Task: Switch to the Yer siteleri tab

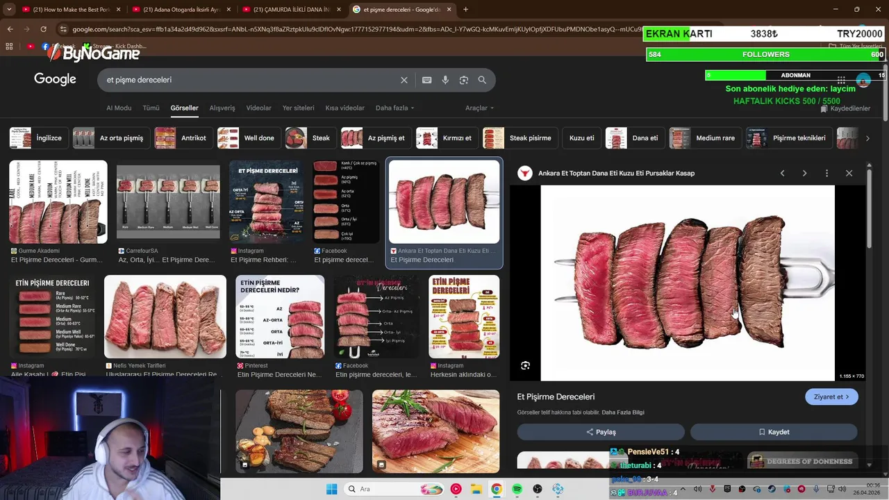Action: (298, 108)
